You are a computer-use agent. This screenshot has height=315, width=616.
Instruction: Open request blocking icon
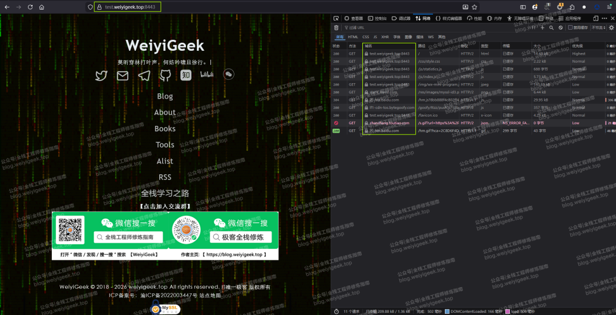pyautogui.click(x=561, y=27)
